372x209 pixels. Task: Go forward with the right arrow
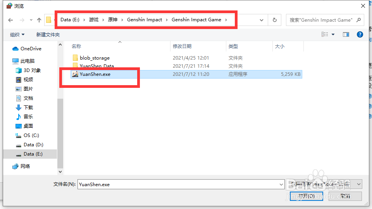coord(22,20)
